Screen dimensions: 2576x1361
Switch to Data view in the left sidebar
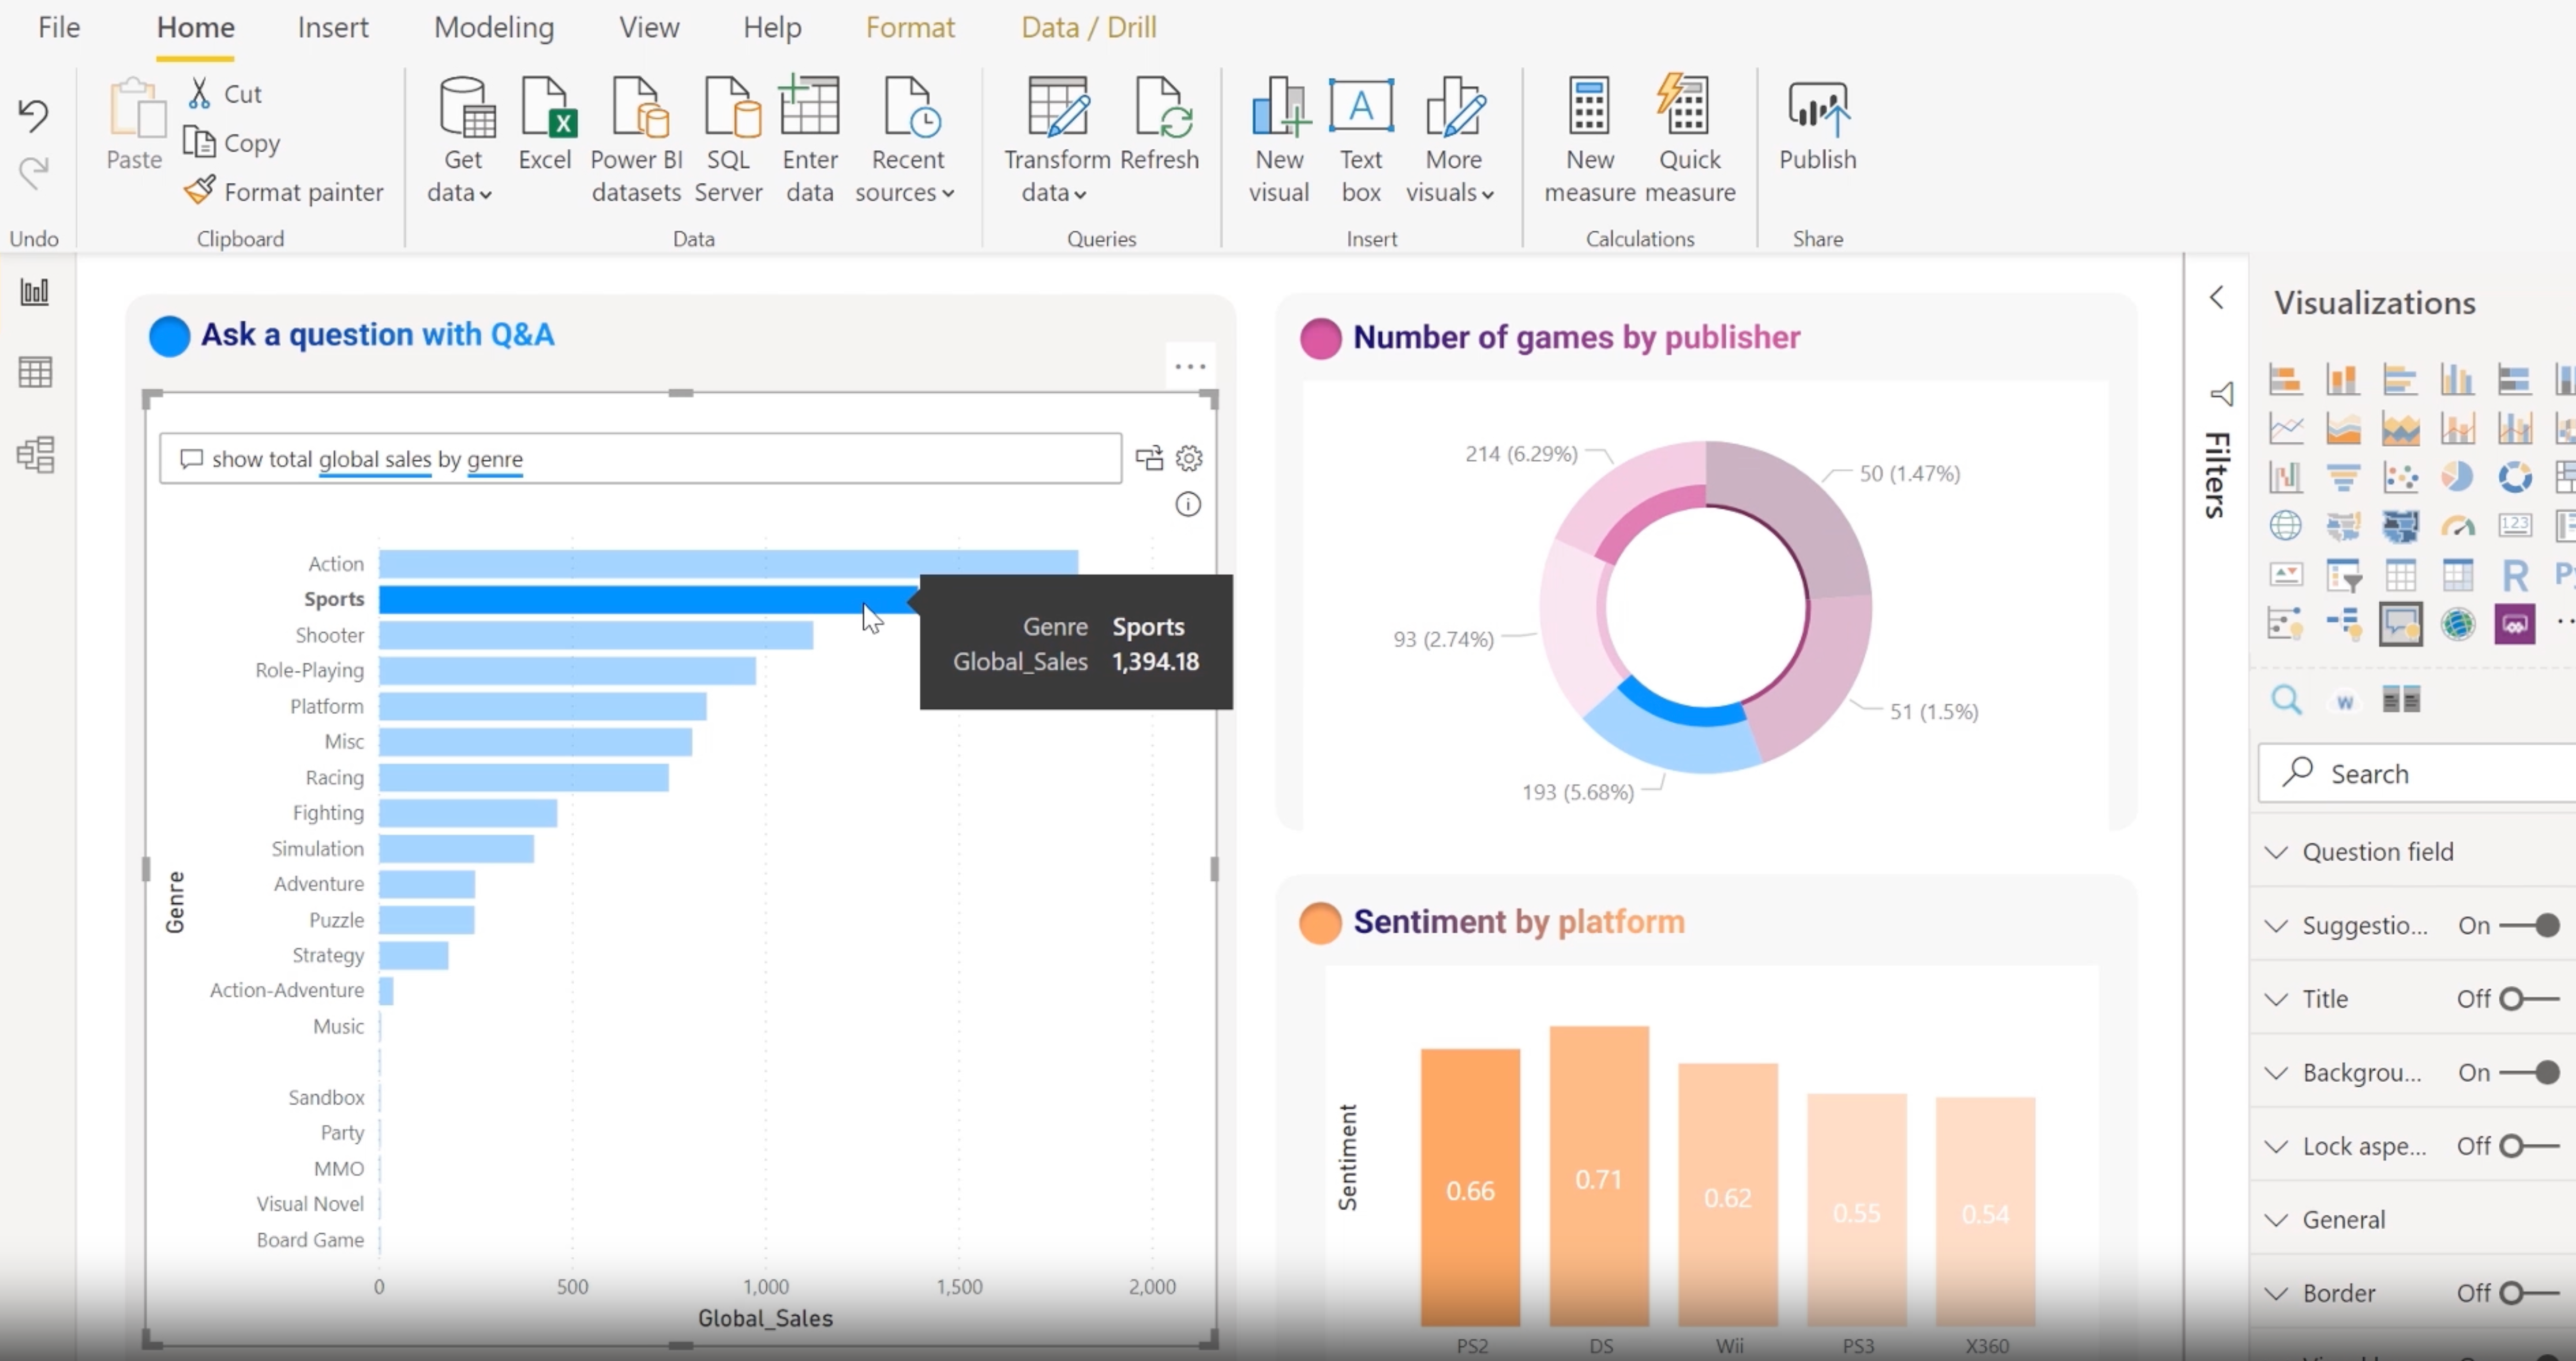point(35,373)
